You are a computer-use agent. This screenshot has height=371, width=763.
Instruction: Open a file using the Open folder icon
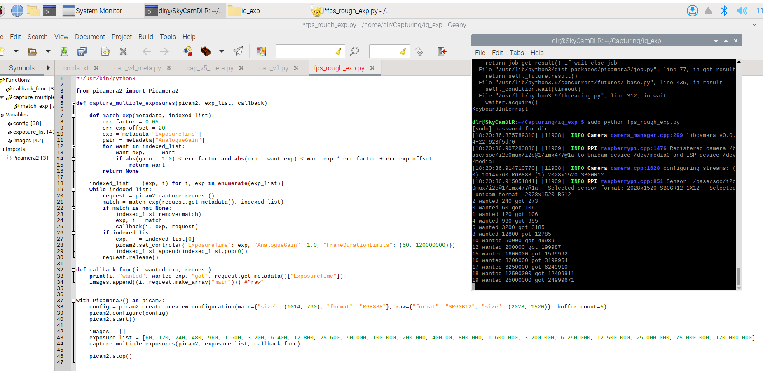pyautogui.click(x=32, y=51)
